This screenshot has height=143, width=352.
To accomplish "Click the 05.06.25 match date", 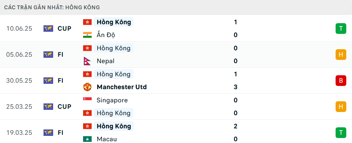I will point(19,55).
